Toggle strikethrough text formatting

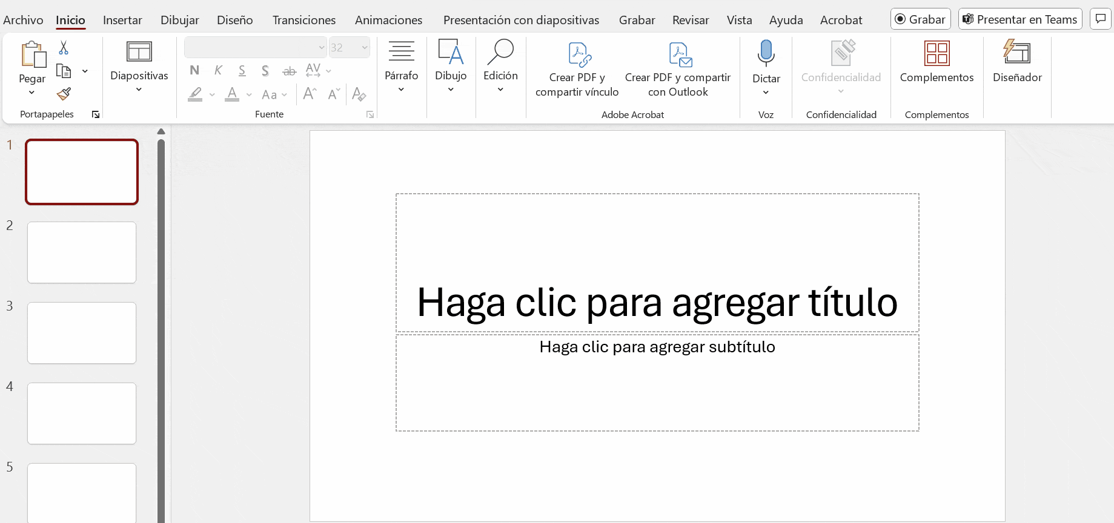(x=289, y=71)
